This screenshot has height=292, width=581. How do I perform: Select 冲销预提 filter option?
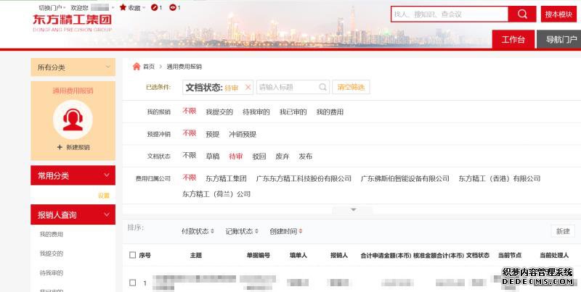[x=243, y=134]
